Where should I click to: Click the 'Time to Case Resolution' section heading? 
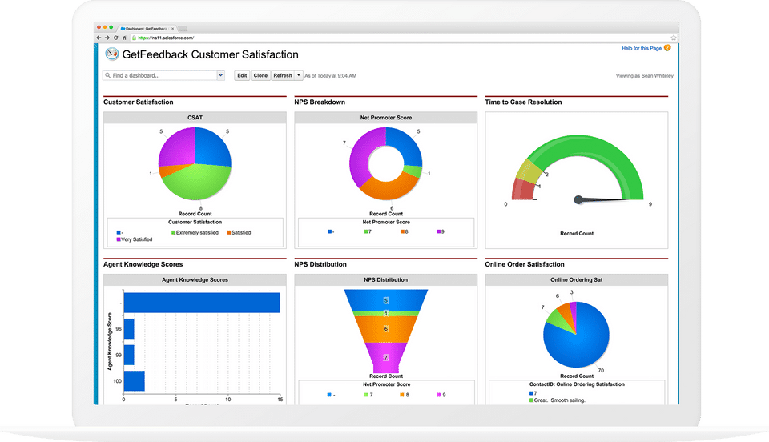coord(523,102)
